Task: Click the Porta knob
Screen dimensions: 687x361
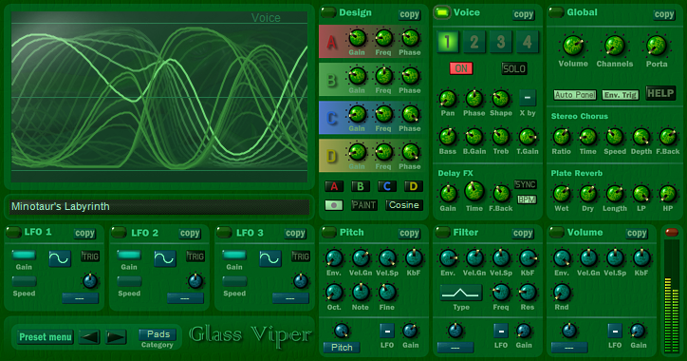Action: point(657,46)
